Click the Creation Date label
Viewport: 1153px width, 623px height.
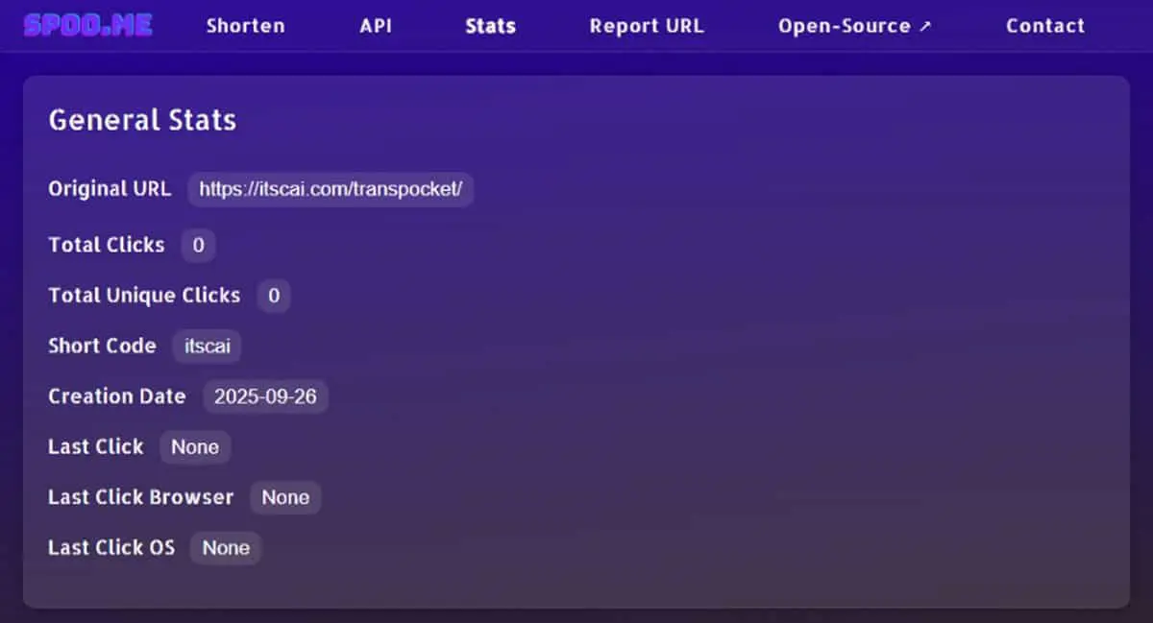pos(117,395)
